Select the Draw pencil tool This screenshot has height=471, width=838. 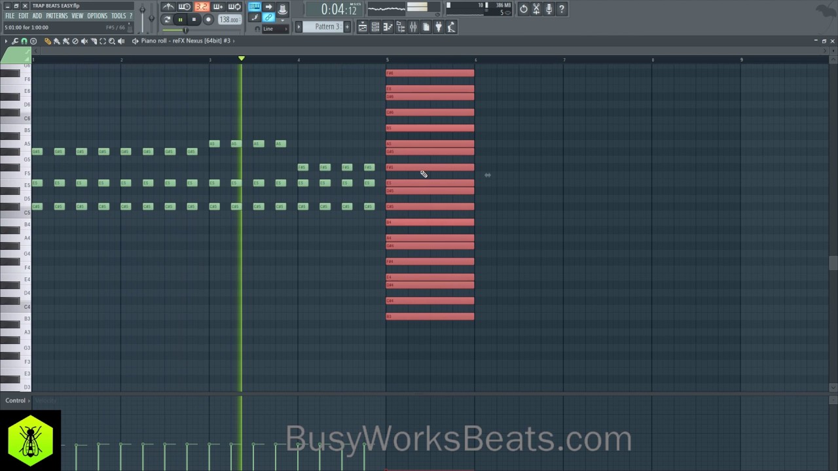[48, 41]
